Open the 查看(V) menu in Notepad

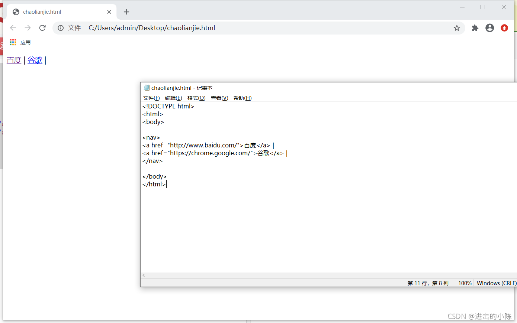219,98
